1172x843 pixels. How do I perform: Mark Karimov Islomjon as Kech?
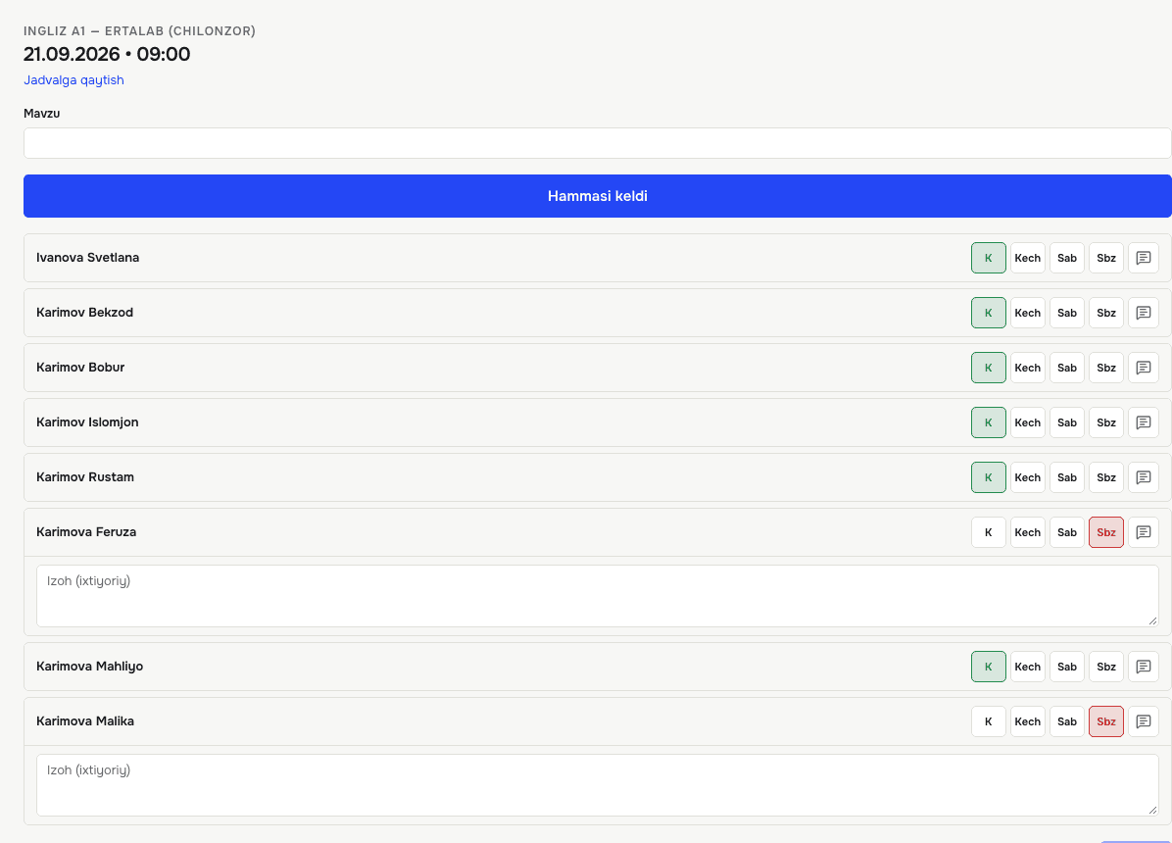click(x=1028, y=422)
